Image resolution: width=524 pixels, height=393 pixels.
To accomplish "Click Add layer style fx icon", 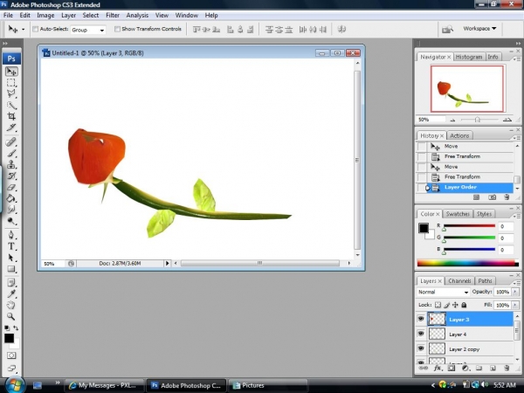I will [x=438, y=369].
